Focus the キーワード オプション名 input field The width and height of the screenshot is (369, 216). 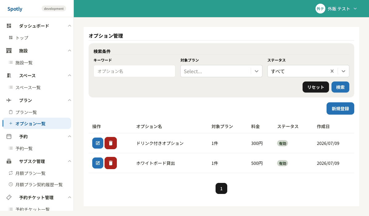coord(134,71)
